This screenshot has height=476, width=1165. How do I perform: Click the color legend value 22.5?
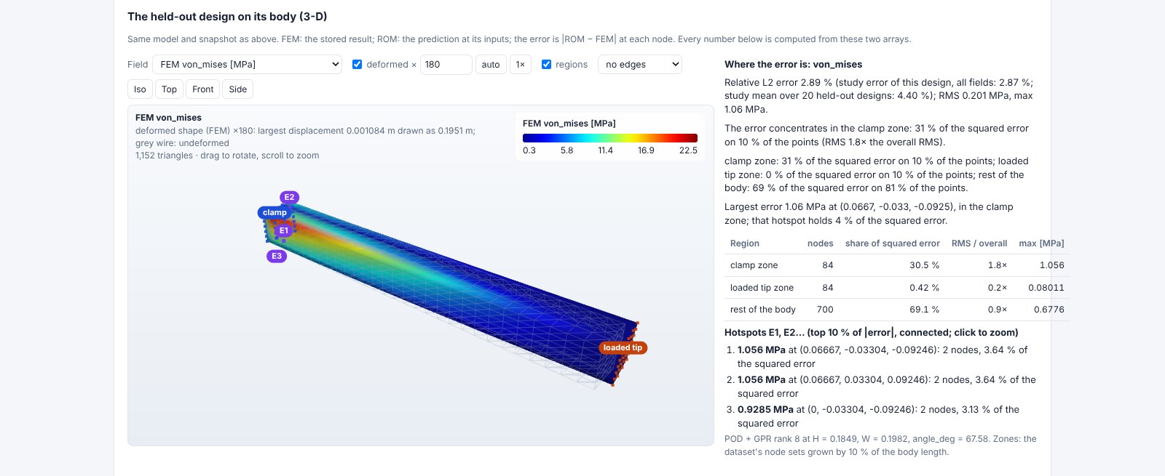pos(688,150)
